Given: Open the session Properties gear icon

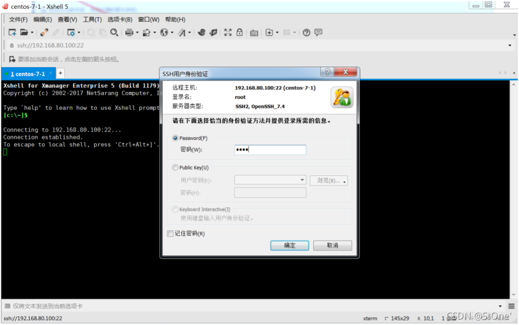Looking at the screenshot, I should coord(71,32).
